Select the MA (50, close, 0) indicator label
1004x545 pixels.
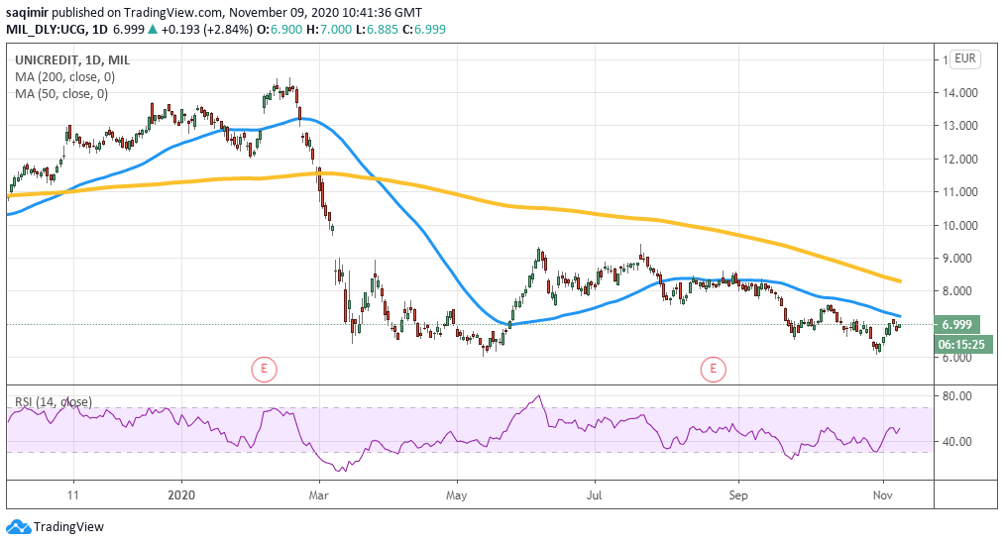pyautogui.click(x=61, y=93)
